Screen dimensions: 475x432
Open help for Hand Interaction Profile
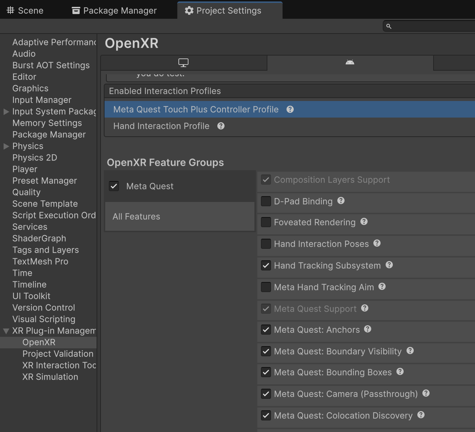(221, 126)
